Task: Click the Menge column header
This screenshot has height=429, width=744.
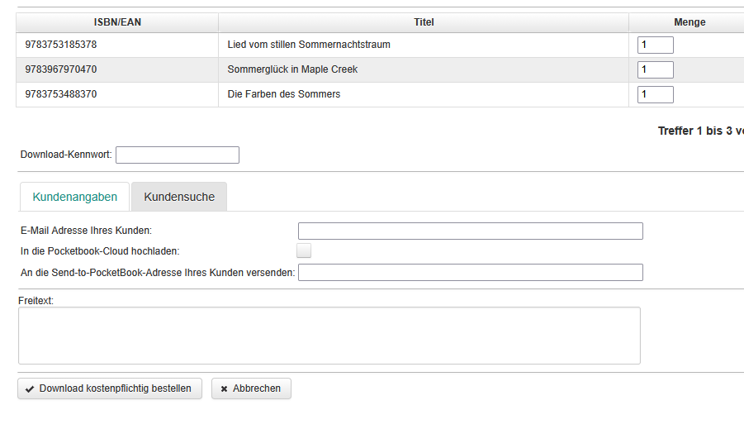Action: click(x=689, y=22)
